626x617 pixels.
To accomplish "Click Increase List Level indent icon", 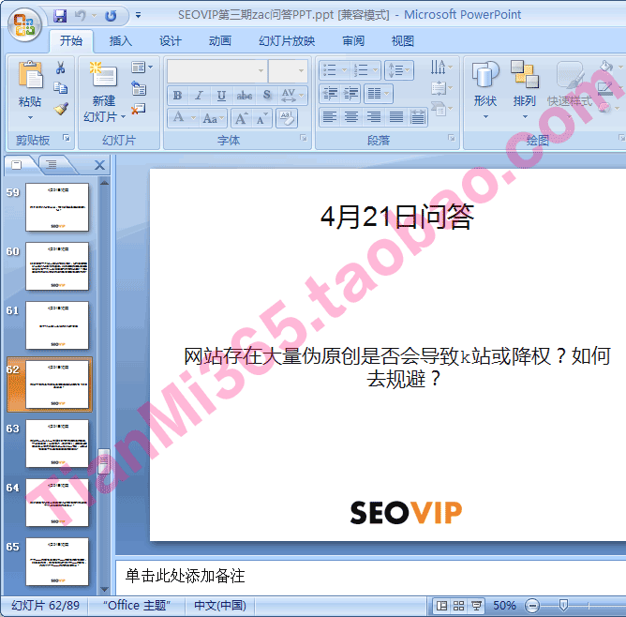I will click(x=351, y=94).
